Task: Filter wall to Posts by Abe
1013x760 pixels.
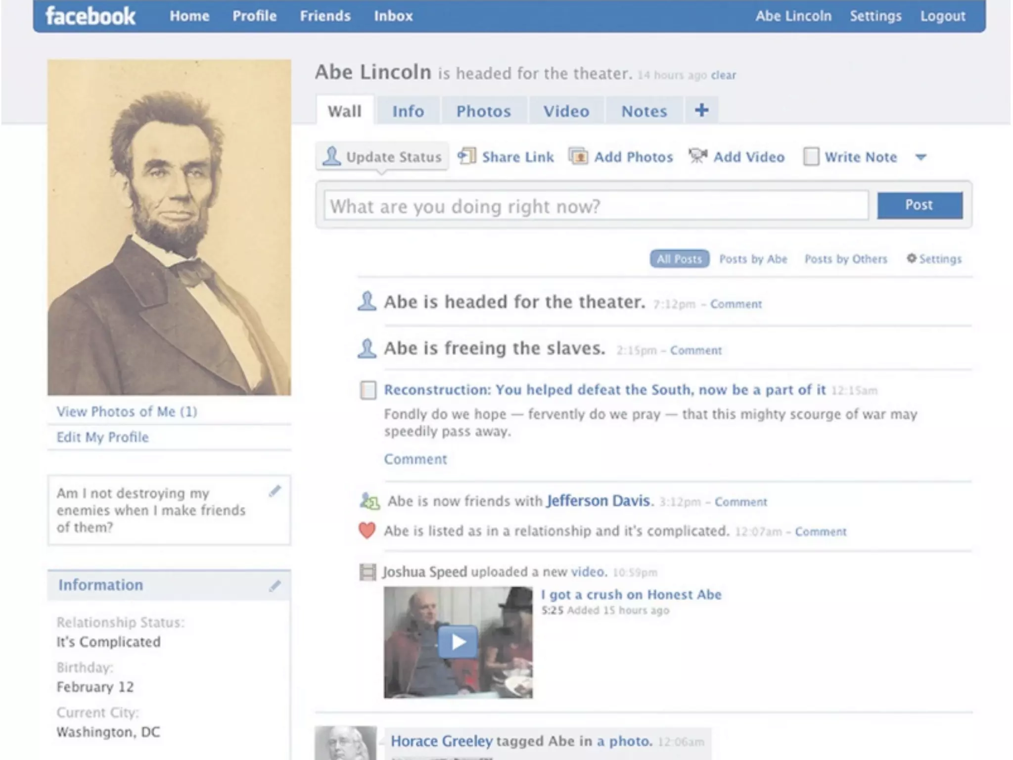Action: (x=753, y=259)
